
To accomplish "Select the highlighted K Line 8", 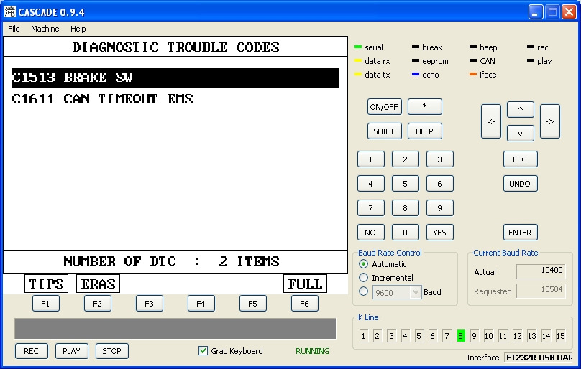I will pyautogui.click(x=461, y=336).
